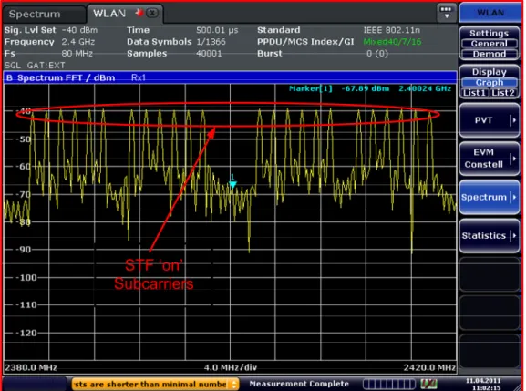Image resolution: width=526 pixels, height=391 pixels.
Task: Open Demod settings
Action: point(490,54)
